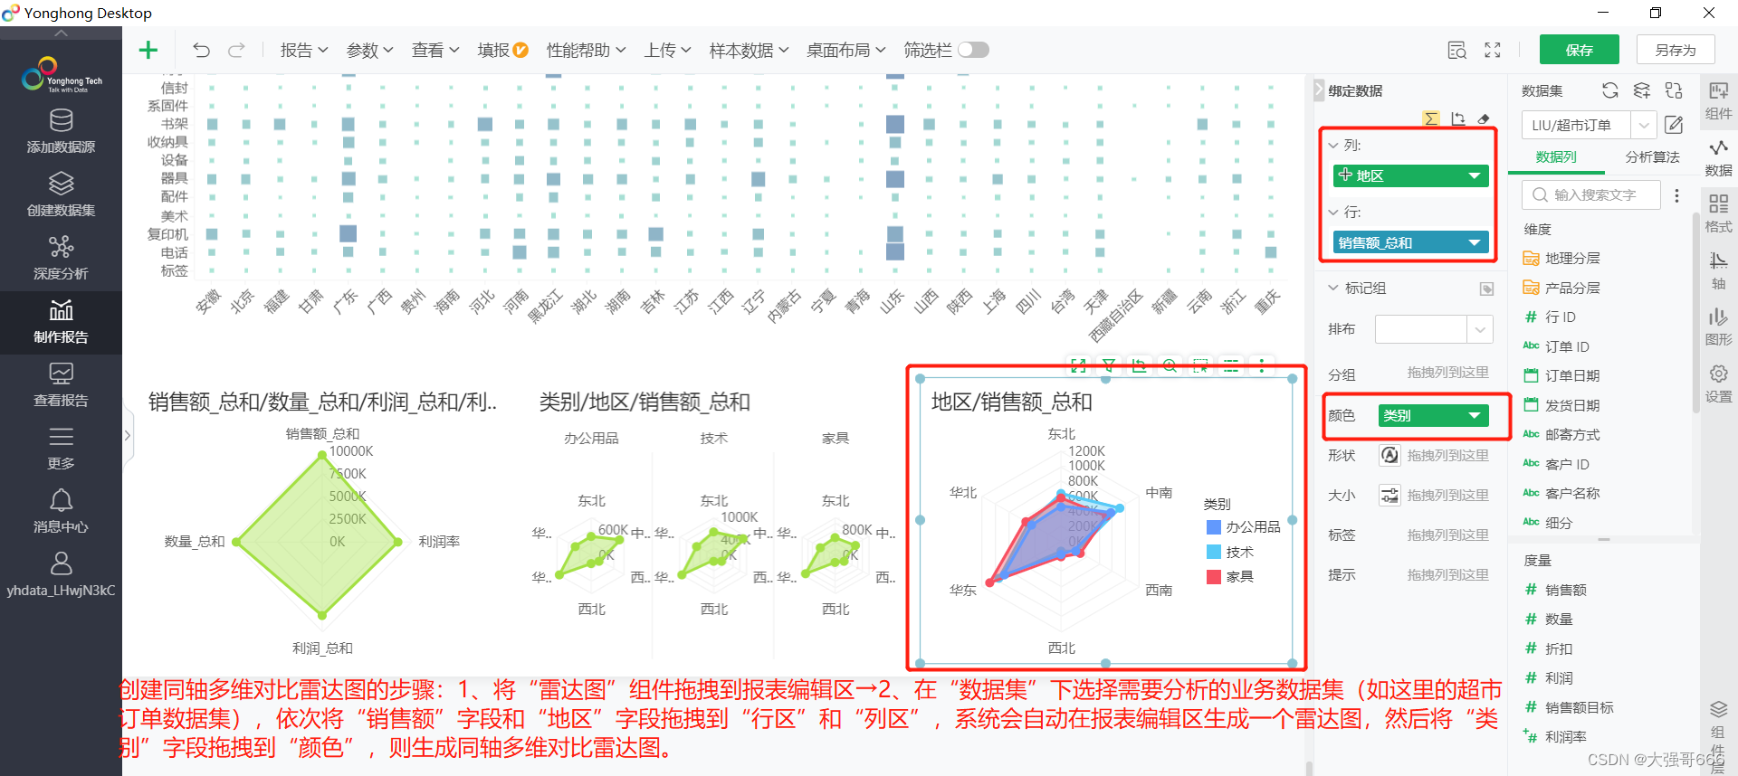Open the 销售额_总和 row field dropdown
Screen dimensions: 1738x776
(1475, 242)
